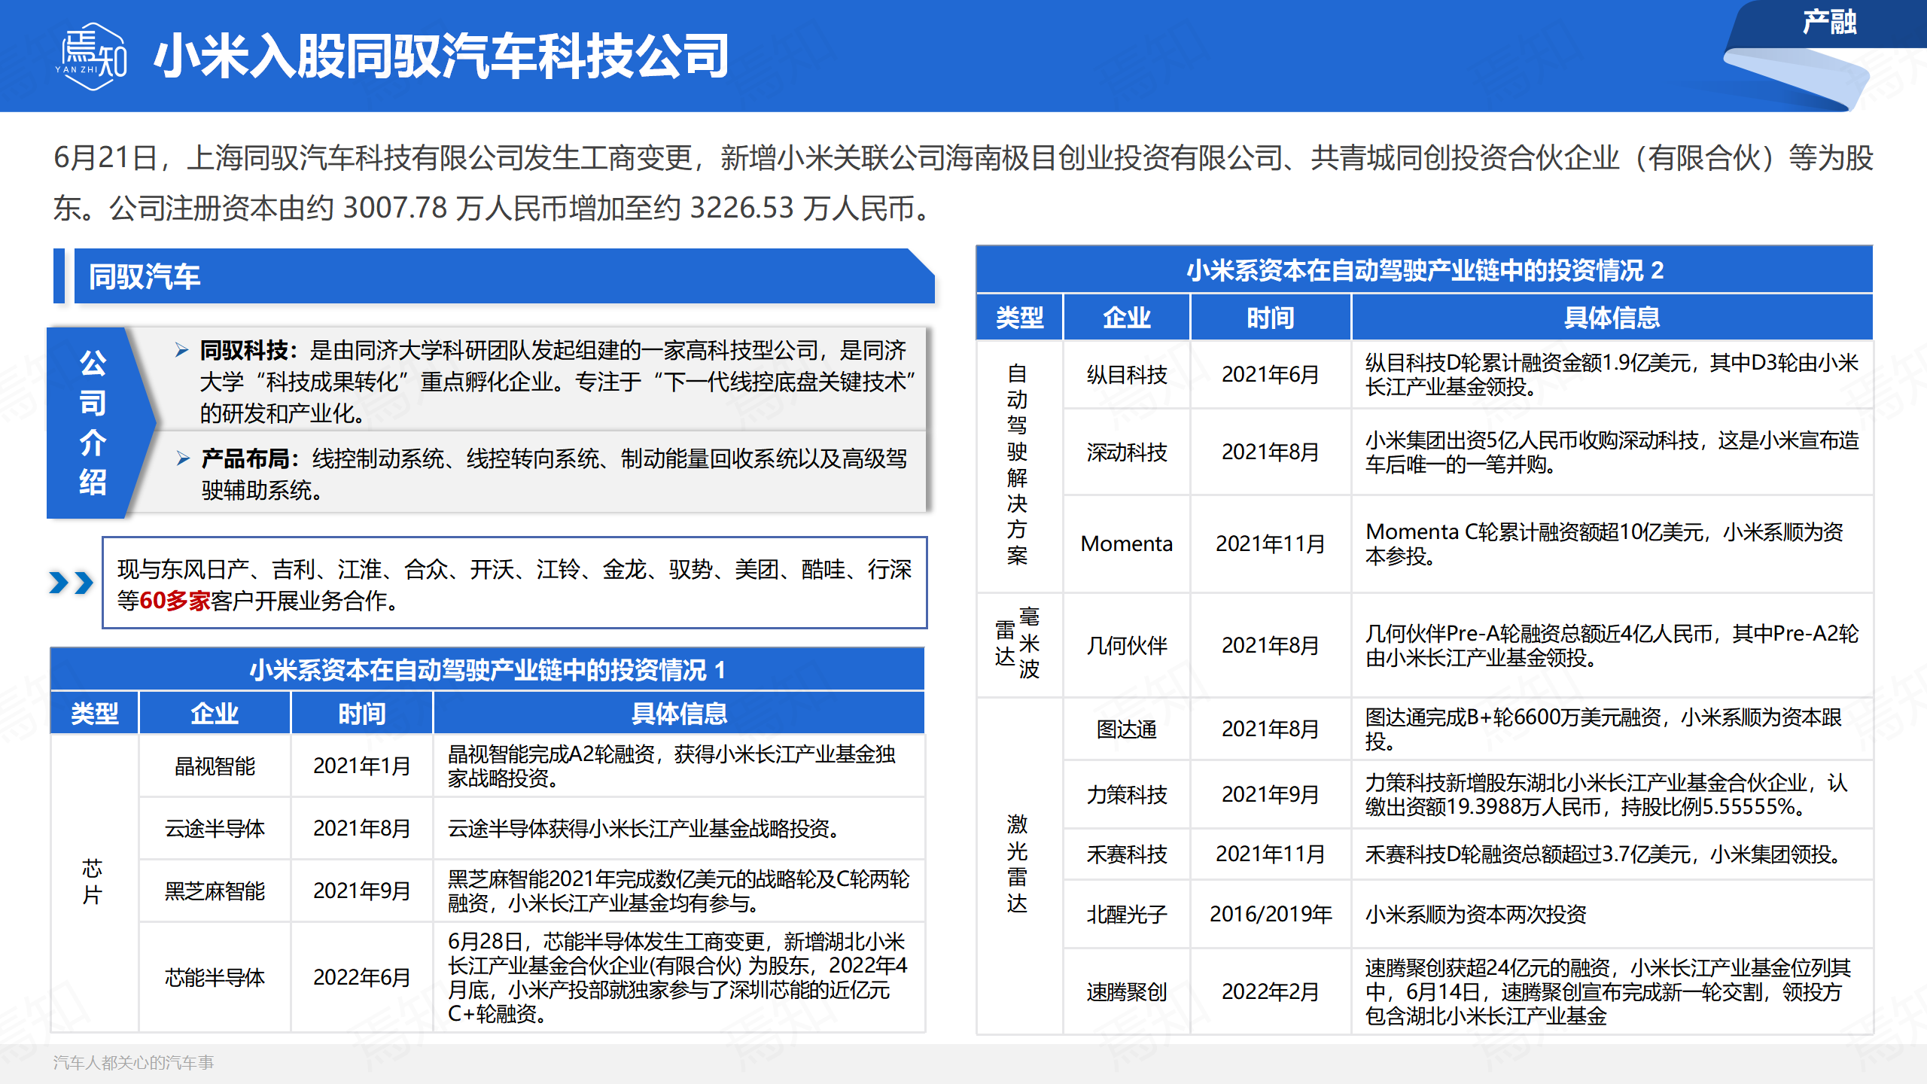The height and width of the screenshot is (1084, 1927).
Task: Click table title 小米系资本在自动驾驶产业链中的投资情况 2
Action: click(1425, 270)
